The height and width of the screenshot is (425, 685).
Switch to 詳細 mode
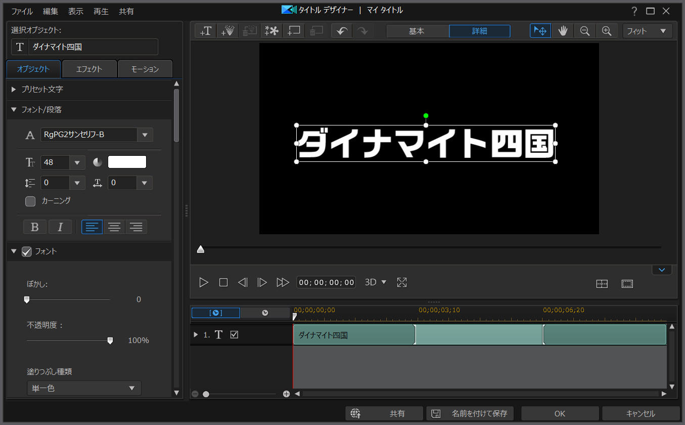point(480,31)
